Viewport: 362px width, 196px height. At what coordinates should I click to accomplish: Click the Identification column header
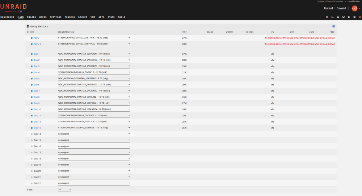[x=66, y=32]
